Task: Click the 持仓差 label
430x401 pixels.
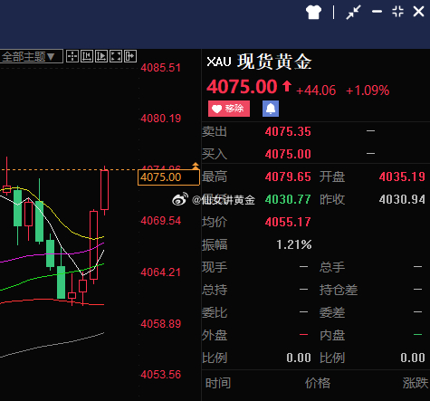Action: pos(339,290)
